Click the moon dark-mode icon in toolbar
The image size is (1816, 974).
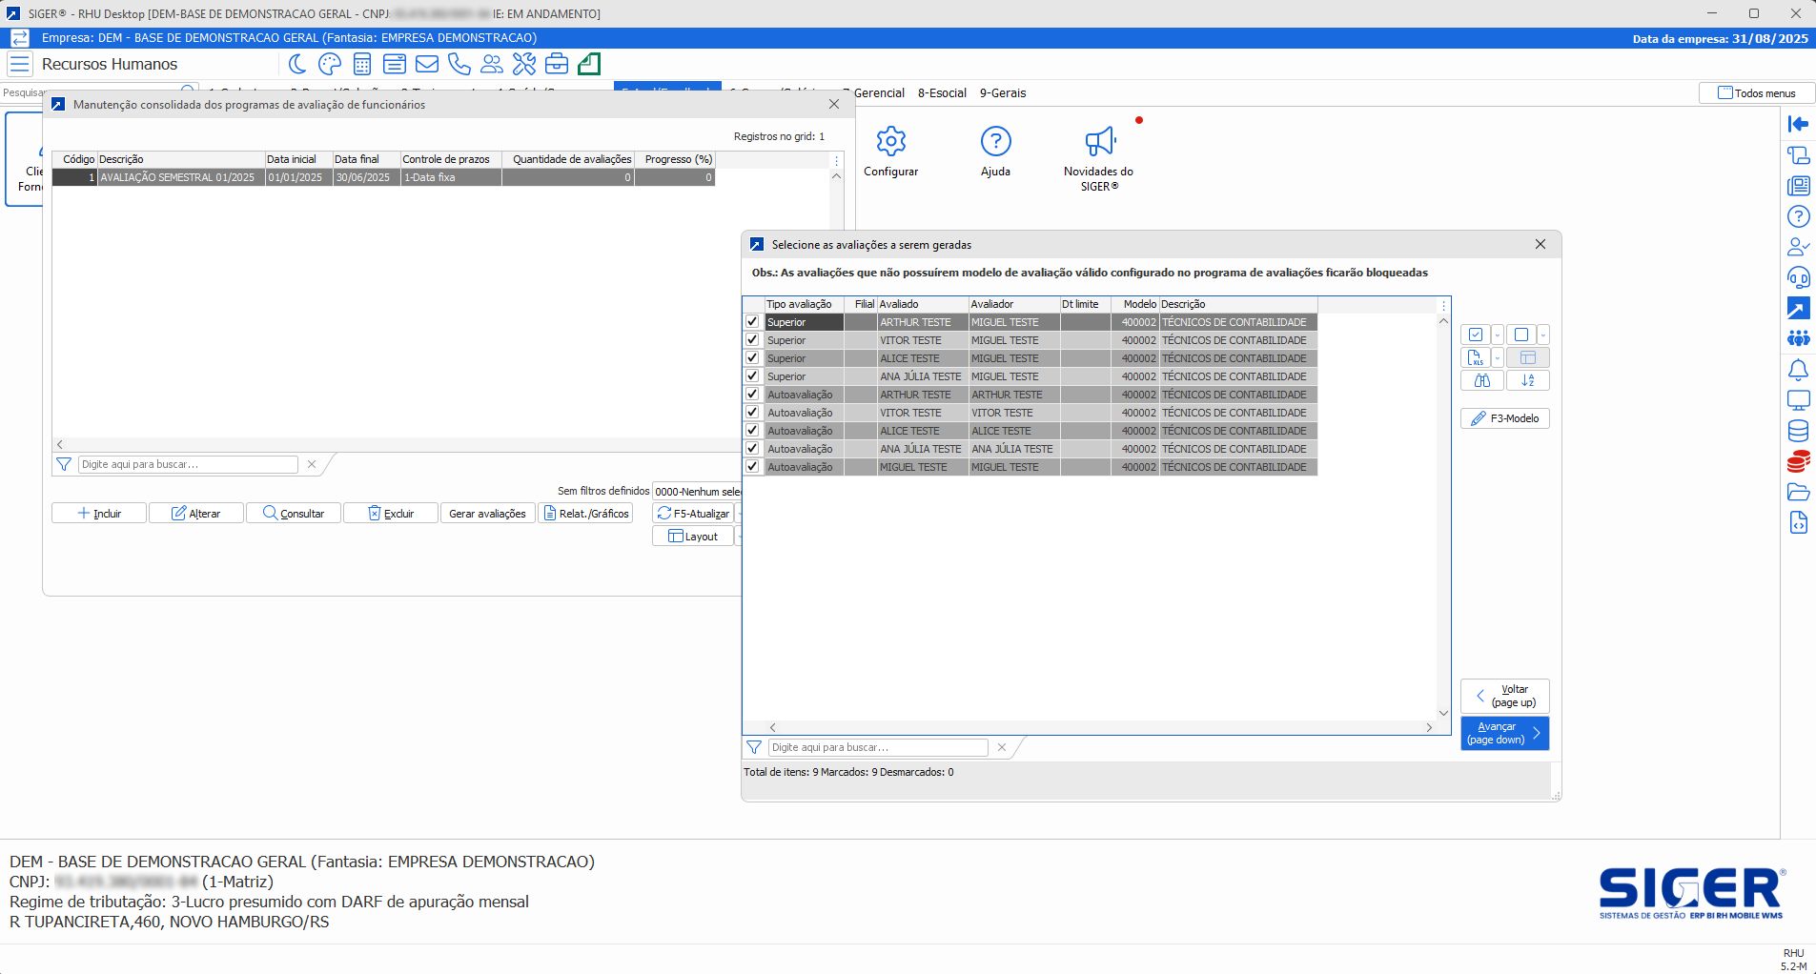pyautogui.click(x=297, y=64)
